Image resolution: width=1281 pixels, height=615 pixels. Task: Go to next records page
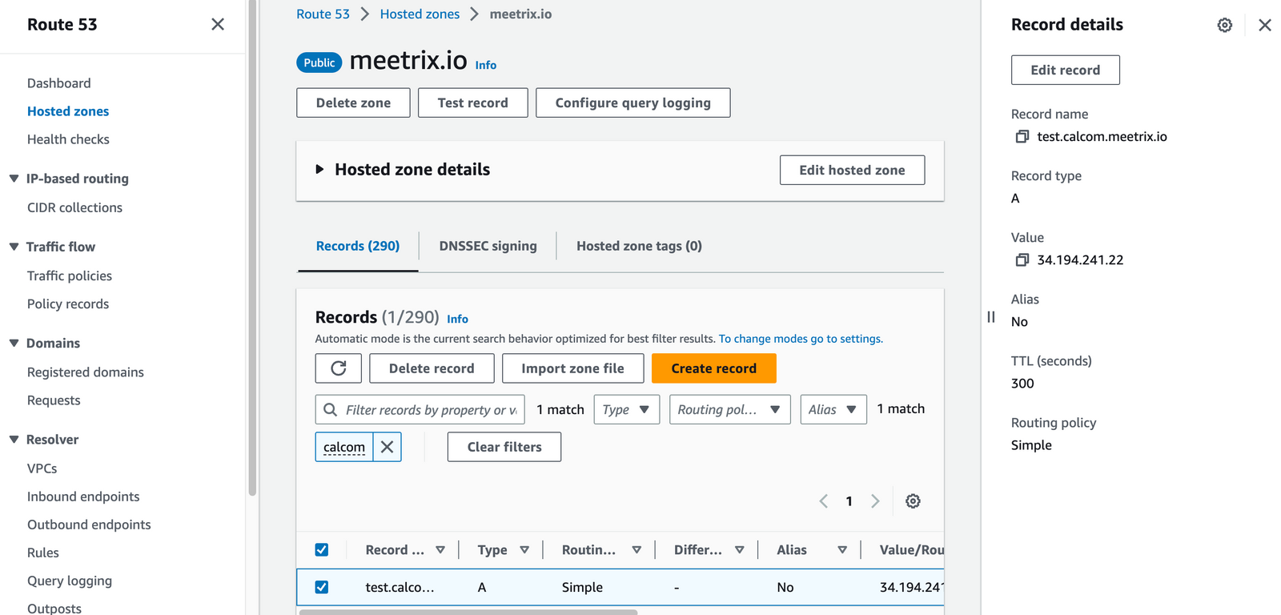pyautogui.click(x=875, y=501)
